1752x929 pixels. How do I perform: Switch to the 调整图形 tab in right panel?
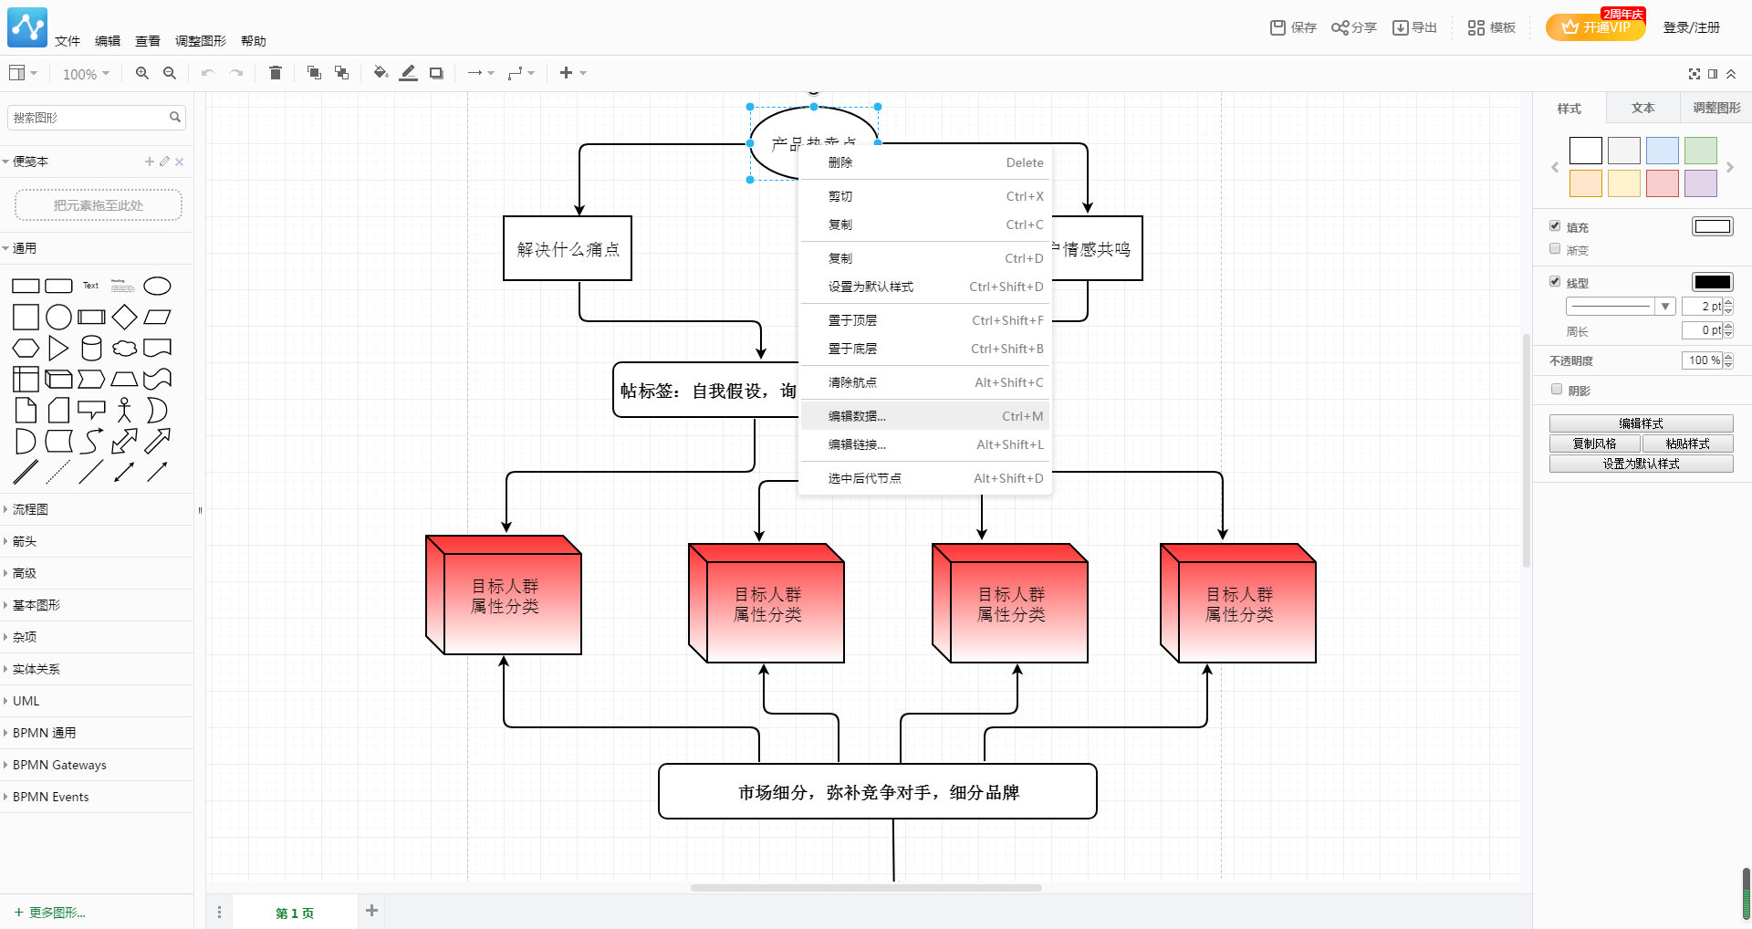pyautogui.click(x=1716, y=108)
